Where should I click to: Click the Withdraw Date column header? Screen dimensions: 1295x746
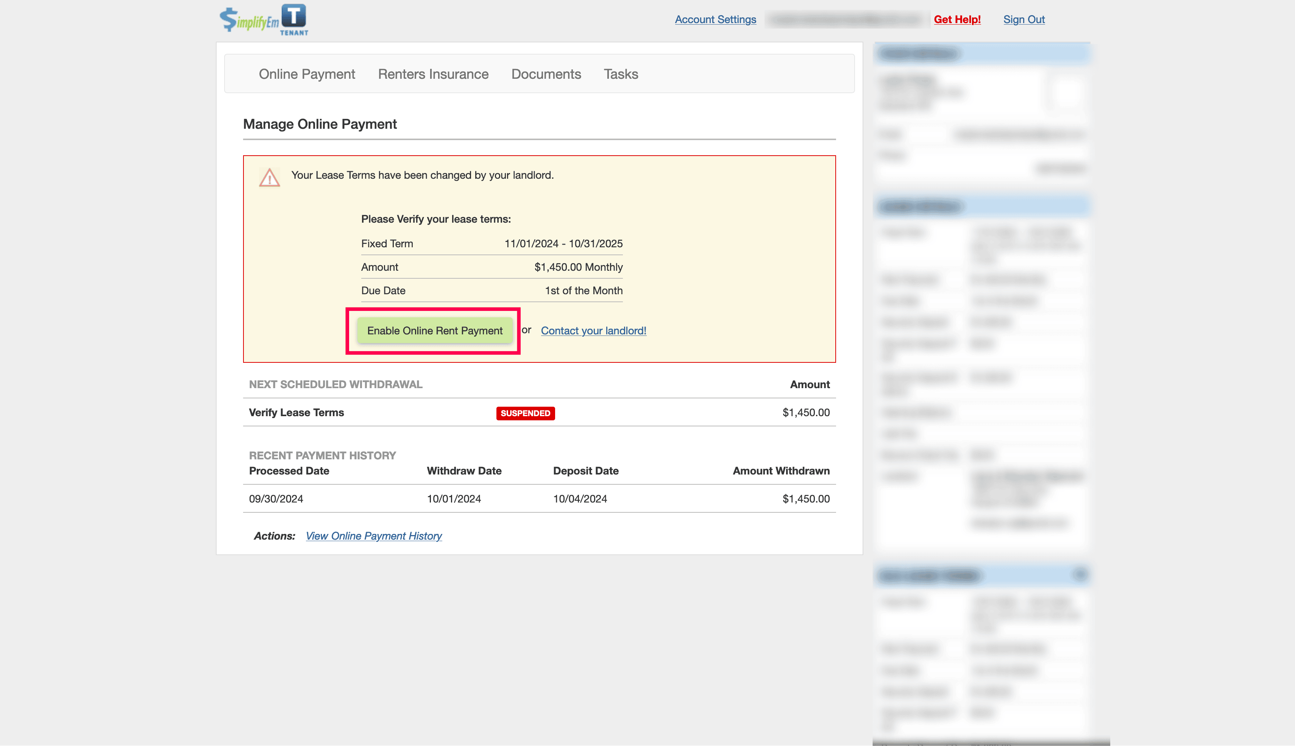pos(463,471)
